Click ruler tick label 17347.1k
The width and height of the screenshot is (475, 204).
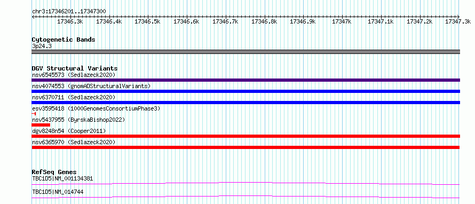(x=381, y=21)
